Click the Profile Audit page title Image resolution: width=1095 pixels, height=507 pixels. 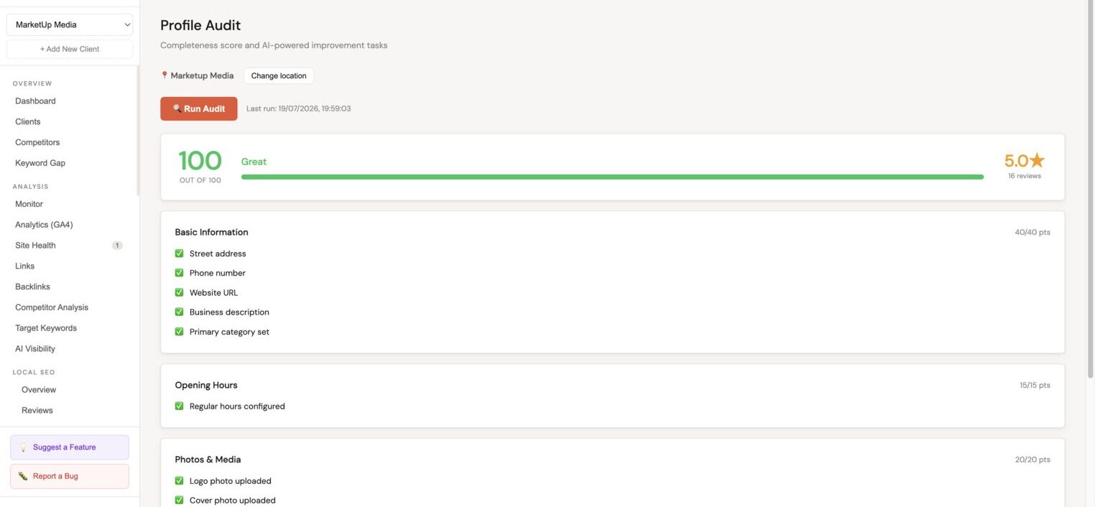click(200, 25)
